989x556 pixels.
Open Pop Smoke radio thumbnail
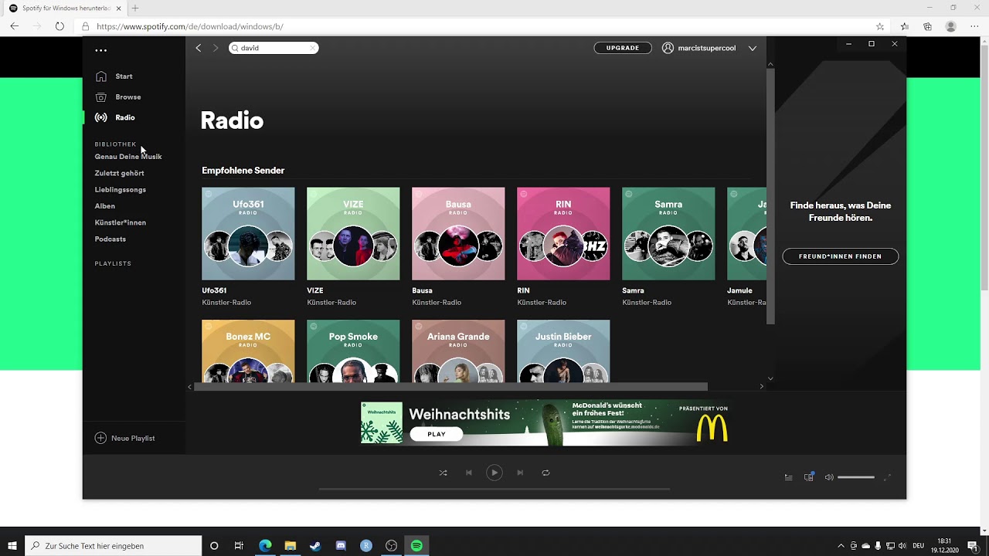pos(353,351)
